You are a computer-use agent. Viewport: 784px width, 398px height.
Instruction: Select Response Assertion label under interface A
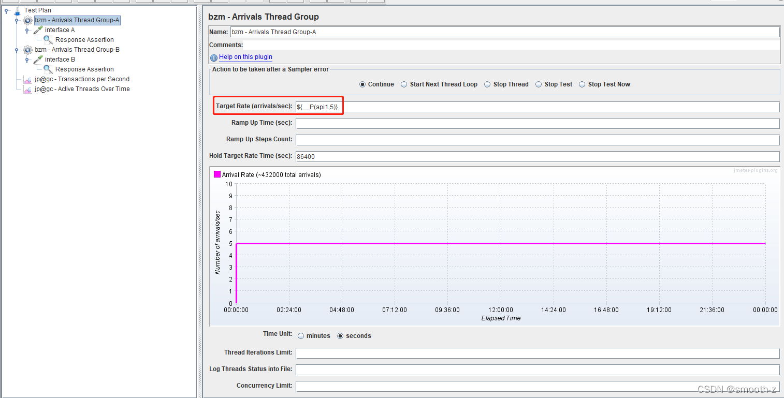pyautogui.click(x=84, y=40)
